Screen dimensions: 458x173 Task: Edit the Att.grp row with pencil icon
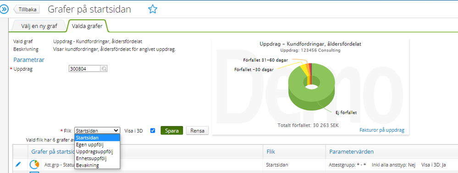point(18,165)
